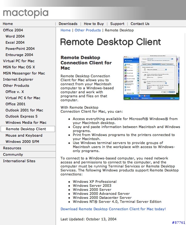186x225 pixels.
Task: Click the Other Products breadcrumb link
Action: click(88, 30)
